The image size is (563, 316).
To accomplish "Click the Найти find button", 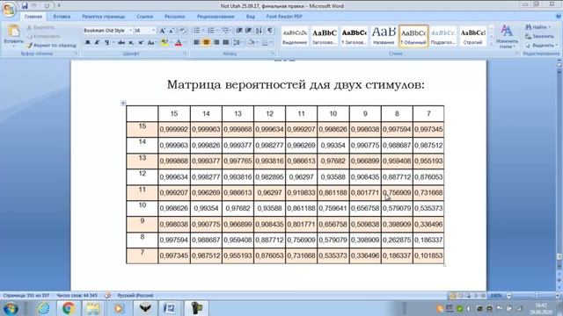I will tap(537, 27).
